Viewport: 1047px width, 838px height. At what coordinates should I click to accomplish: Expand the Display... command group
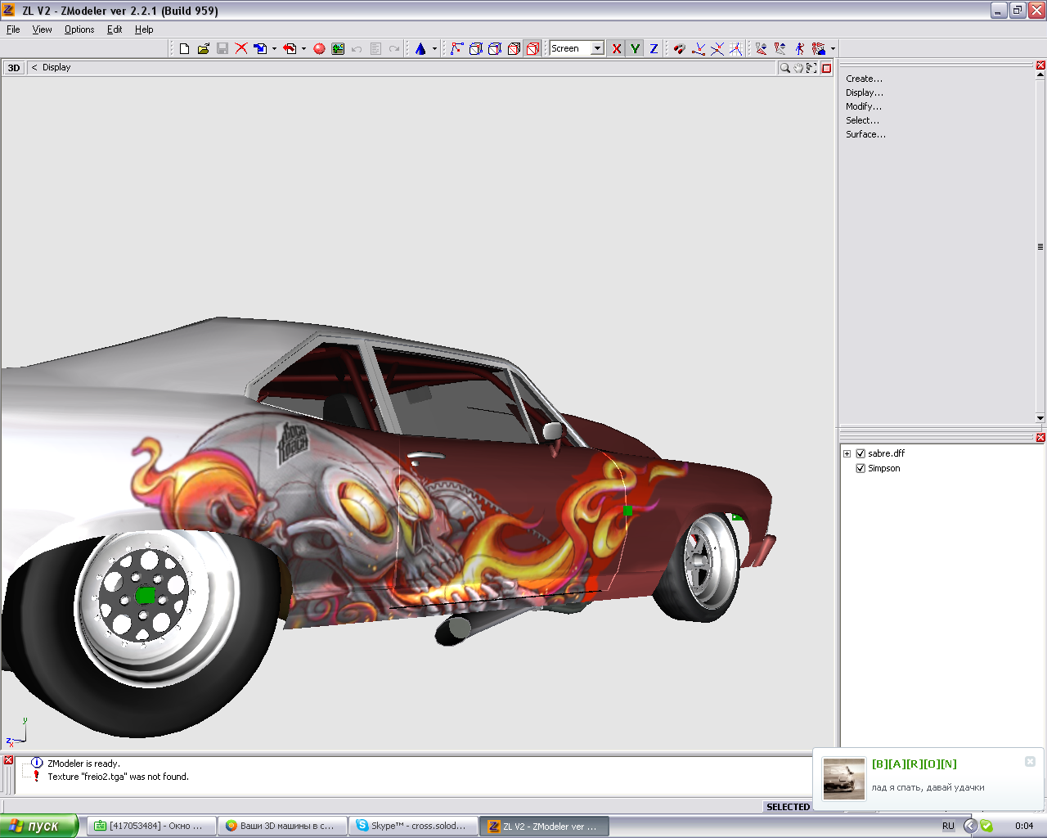pyautogui.click(x=865, y=92)
